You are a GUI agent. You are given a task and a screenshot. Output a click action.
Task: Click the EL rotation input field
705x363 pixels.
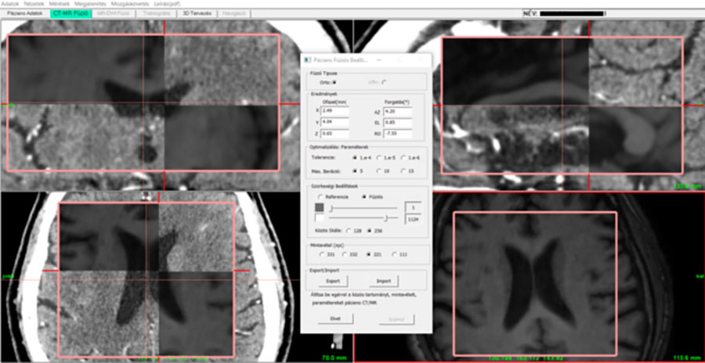coord(398,122)
